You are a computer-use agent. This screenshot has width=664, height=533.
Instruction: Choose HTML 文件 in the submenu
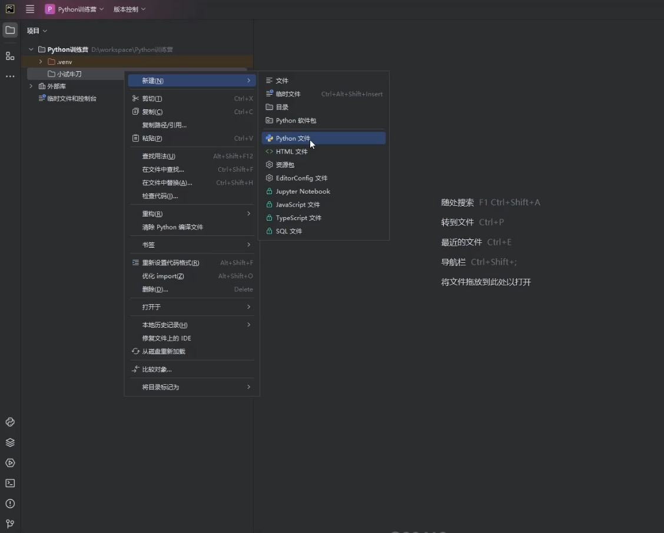point(291,151)
